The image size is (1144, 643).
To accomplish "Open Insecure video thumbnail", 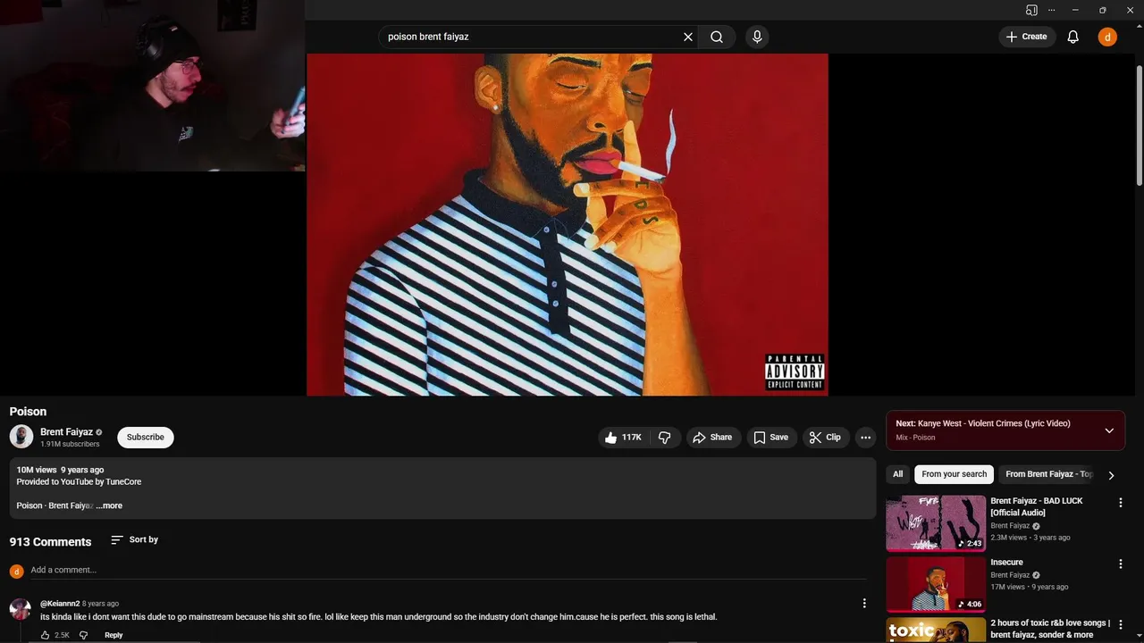I will pos(936,584).
